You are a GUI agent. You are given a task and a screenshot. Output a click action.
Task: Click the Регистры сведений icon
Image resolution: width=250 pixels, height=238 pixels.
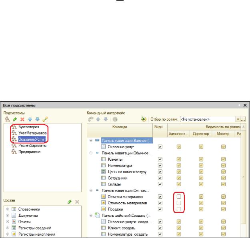(x=14, y=228)
